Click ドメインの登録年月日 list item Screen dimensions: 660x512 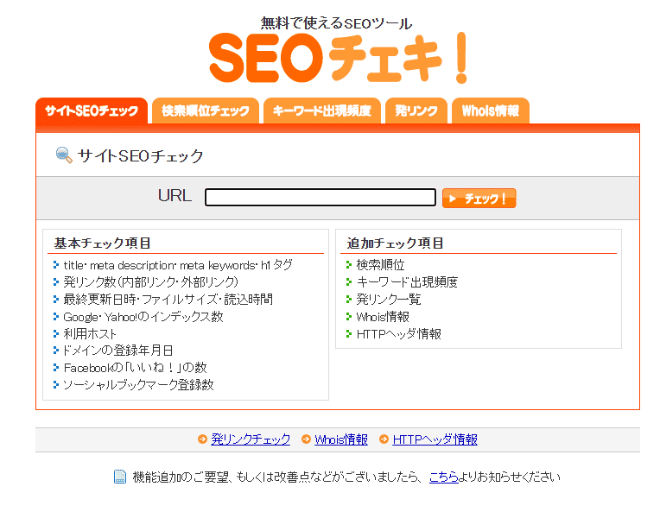point(117,350)
